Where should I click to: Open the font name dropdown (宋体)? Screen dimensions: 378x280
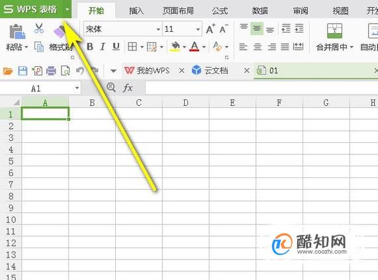pos(158,29)
